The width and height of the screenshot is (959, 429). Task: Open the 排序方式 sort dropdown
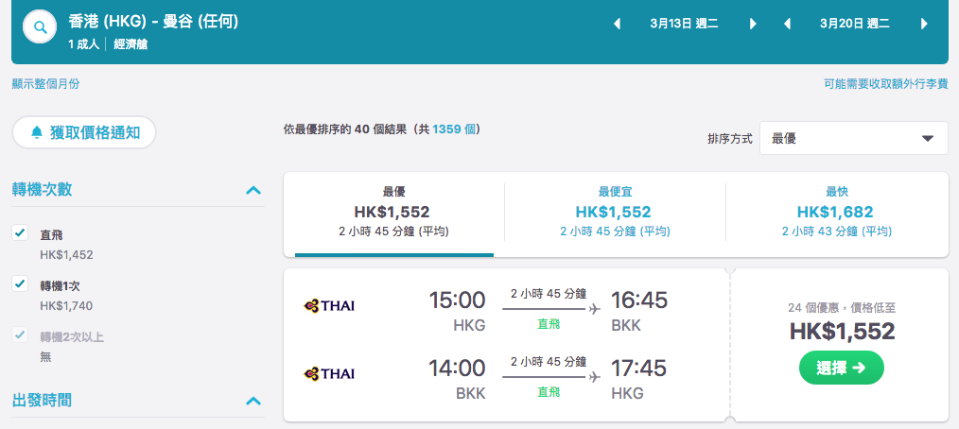(x=854, y=139)
